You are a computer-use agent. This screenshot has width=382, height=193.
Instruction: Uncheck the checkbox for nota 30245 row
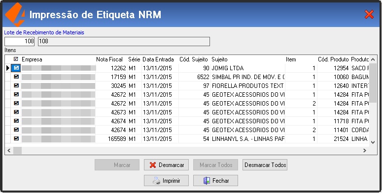coord(16,85)
